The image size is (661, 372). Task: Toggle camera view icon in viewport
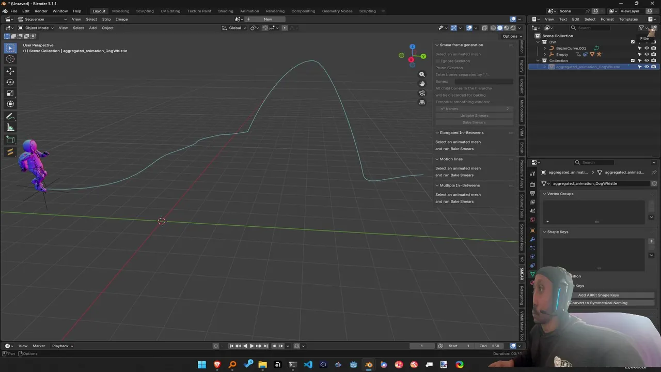pyautogui.click(x=422, y=93)
